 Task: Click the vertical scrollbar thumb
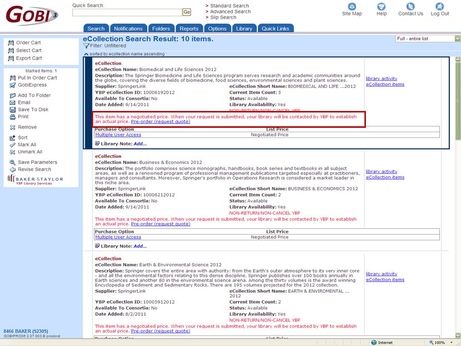458,101
